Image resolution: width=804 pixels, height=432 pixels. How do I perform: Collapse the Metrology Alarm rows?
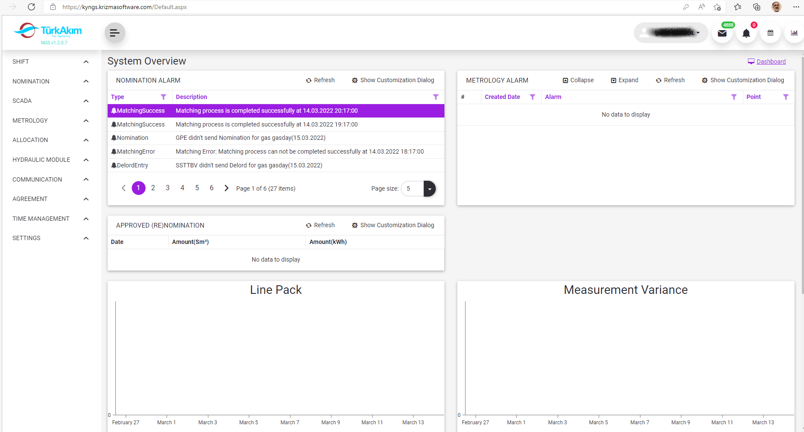pos(578,80)
